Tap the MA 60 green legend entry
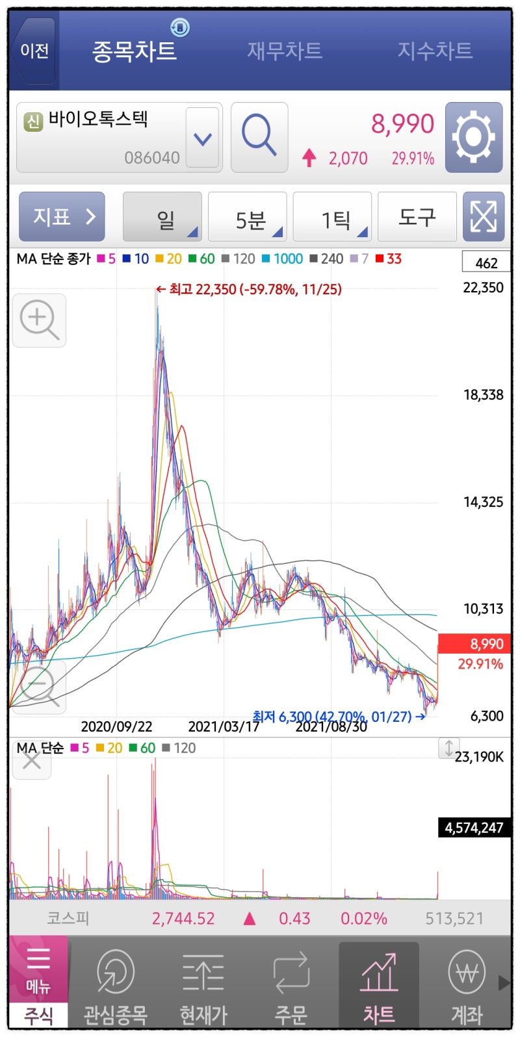The height and width of the screenshot is (1037, 520). click(201, 259)
